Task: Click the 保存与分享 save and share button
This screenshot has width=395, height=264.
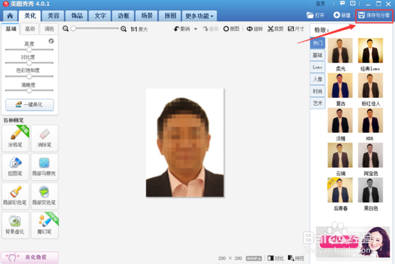Action: click(374, 15)
